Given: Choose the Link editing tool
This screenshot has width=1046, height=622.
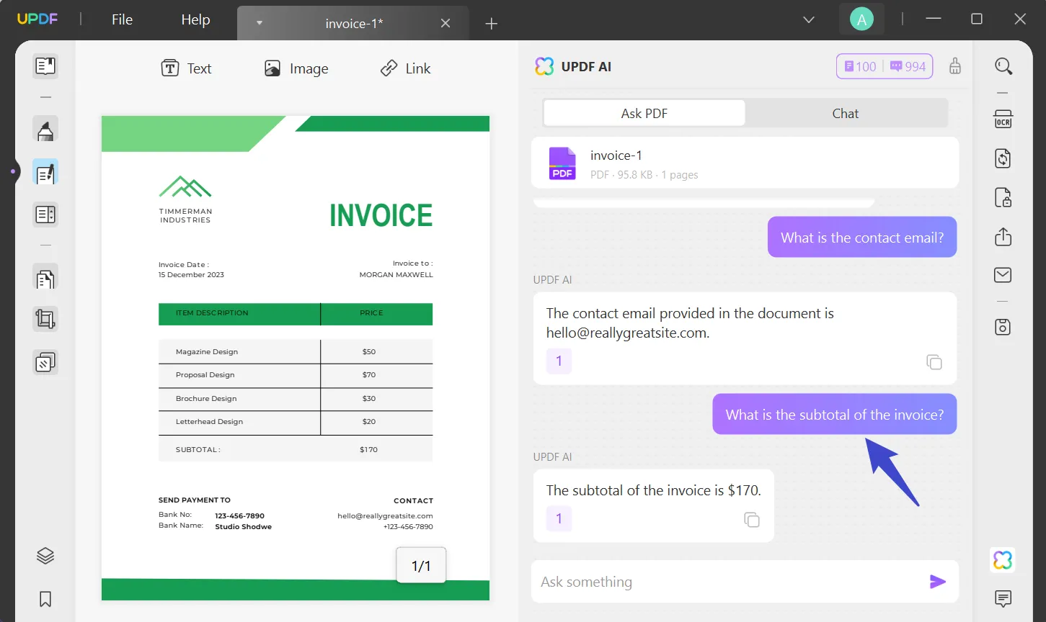Looking at the screenshot, I should coord(405,68).
